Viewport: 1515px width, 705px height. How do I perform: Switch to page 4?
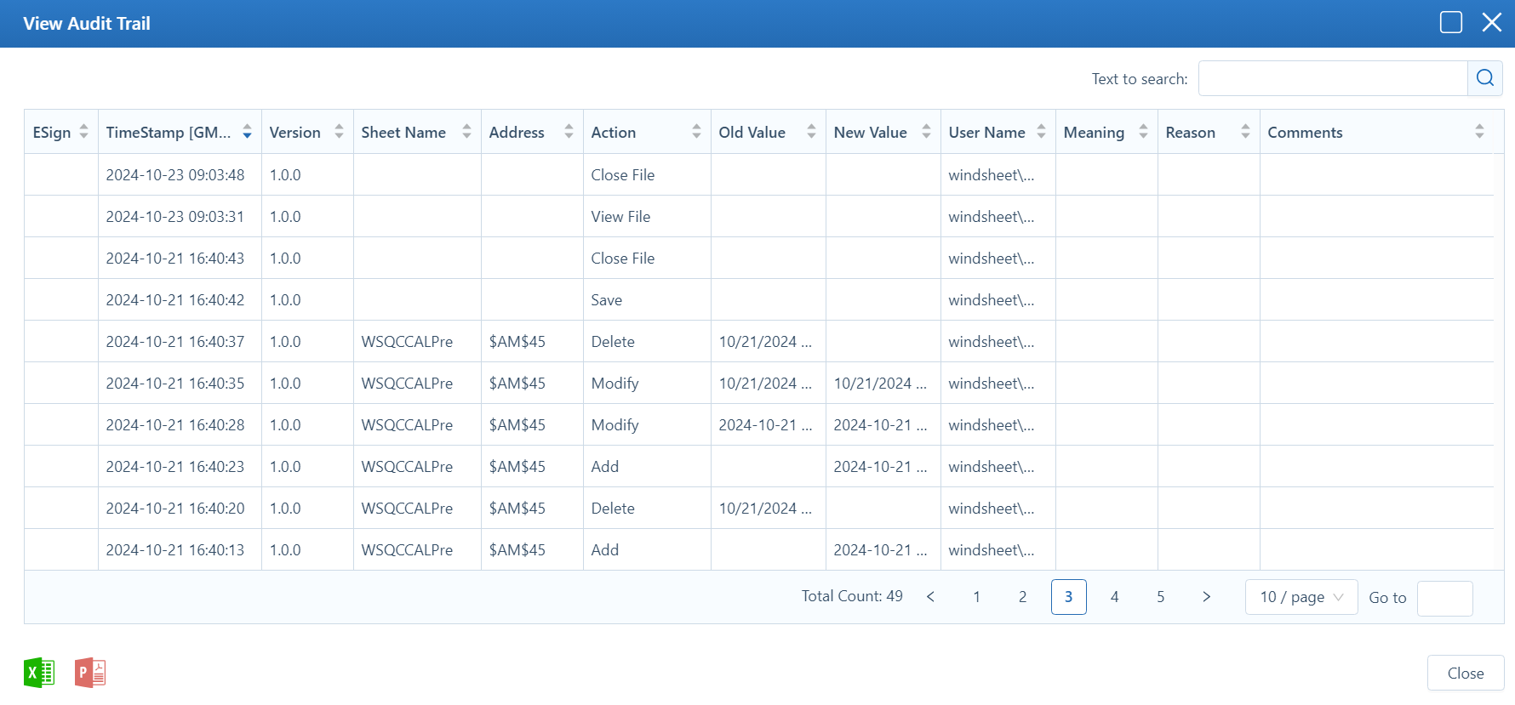[x=1114, y=597]
